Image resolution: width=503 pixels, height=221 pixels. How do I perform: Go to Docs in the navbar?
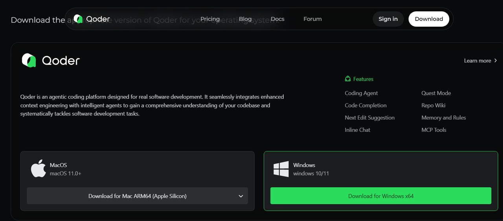[277, 19]
